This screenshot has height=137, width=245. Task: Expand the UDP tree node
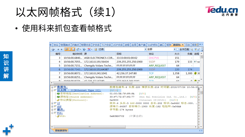pyautogui.click(x=52, y=107)
